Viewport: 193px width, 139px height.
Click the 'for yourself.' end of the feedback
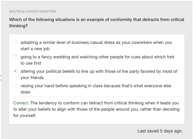(x=25, y=116)
